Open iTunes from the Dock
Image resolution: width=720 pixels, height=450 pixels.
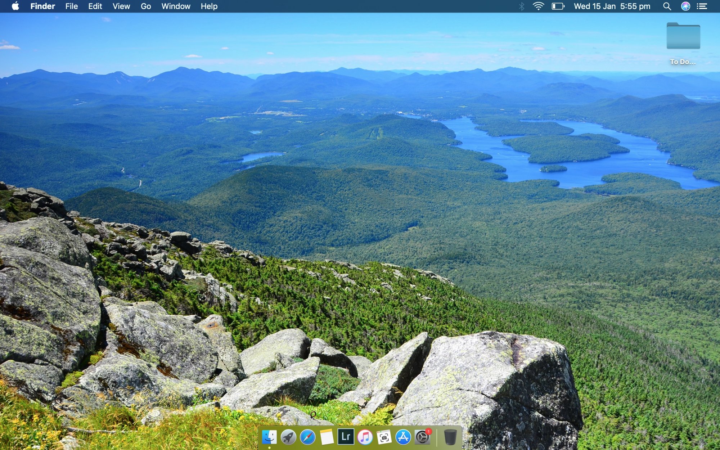coord(365,437)
